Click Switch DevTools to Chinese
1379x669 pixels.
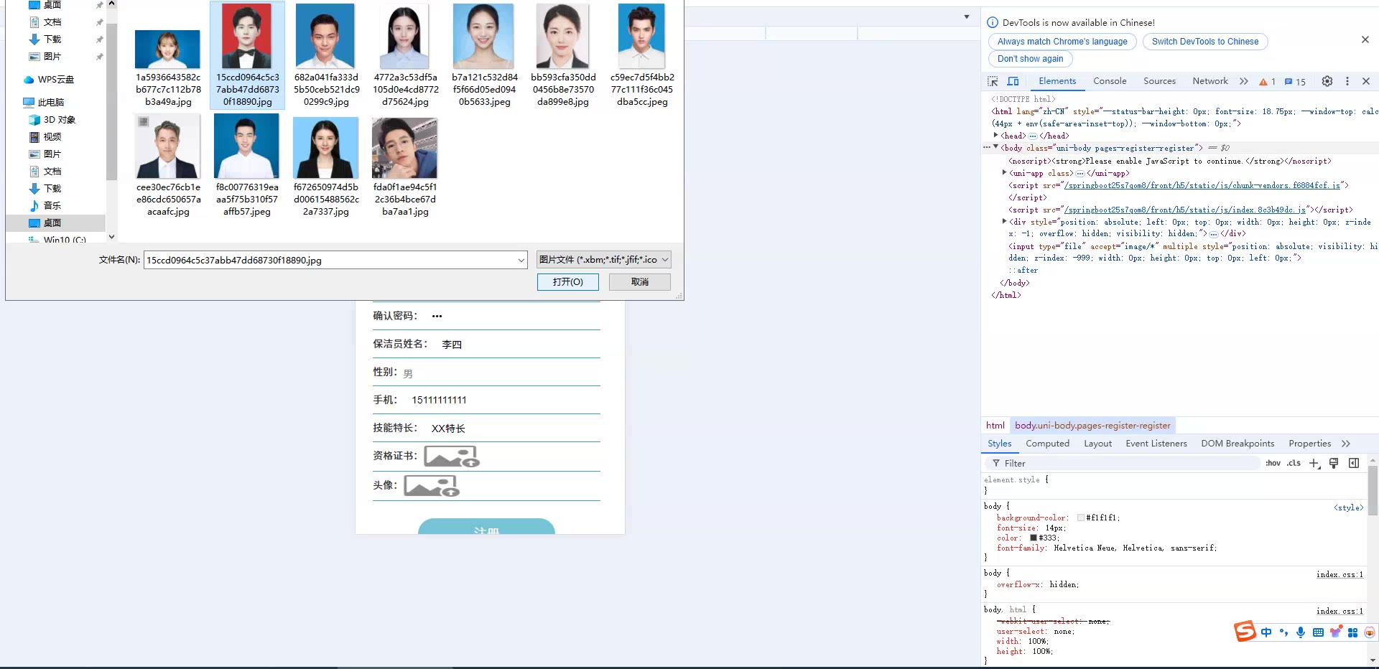tap(1204, 42)
